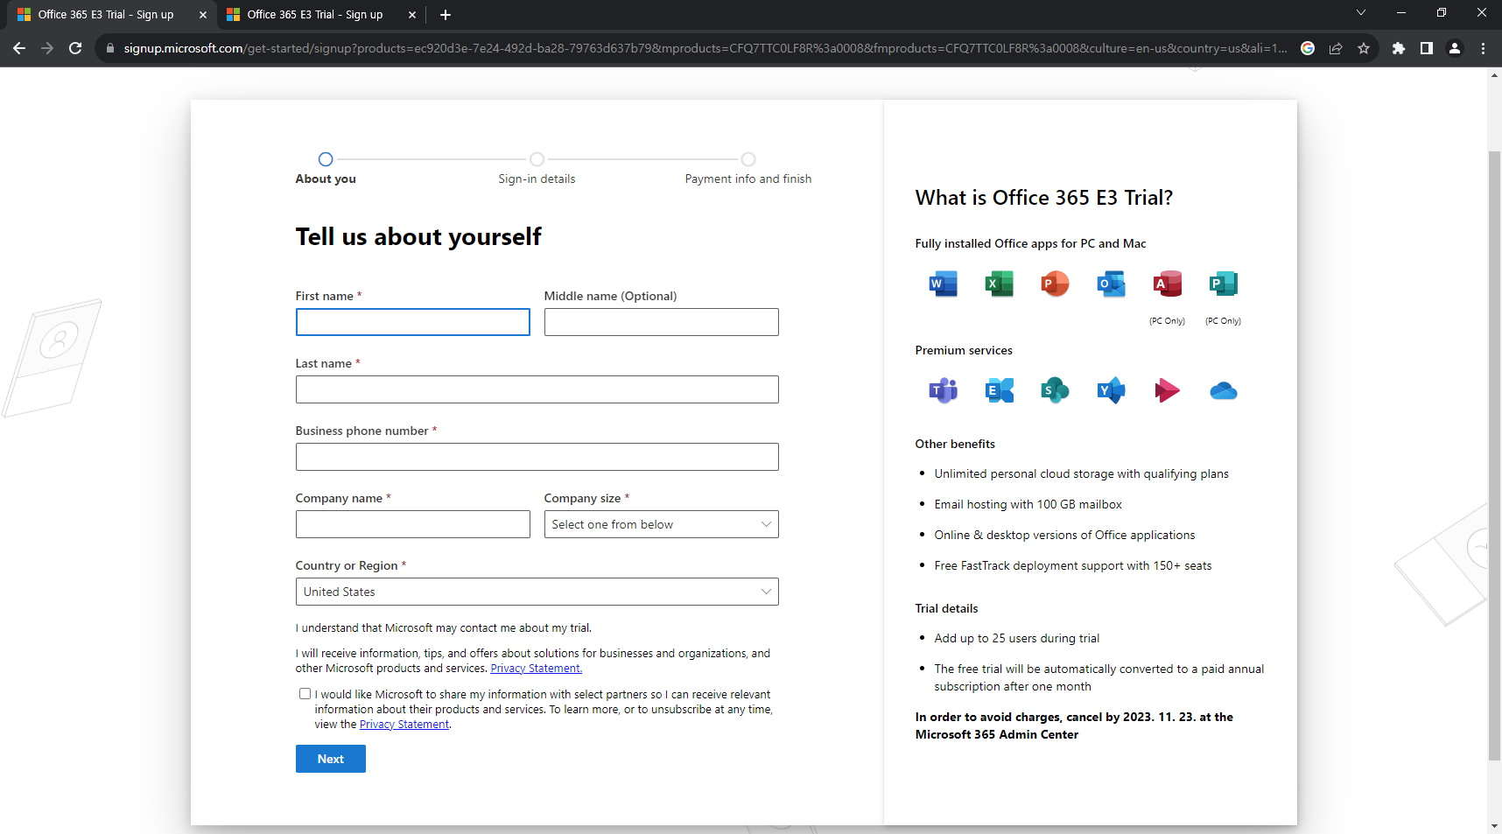Click the Microsoft Teams icon
1502x834 pixels.
coord(943,390)
